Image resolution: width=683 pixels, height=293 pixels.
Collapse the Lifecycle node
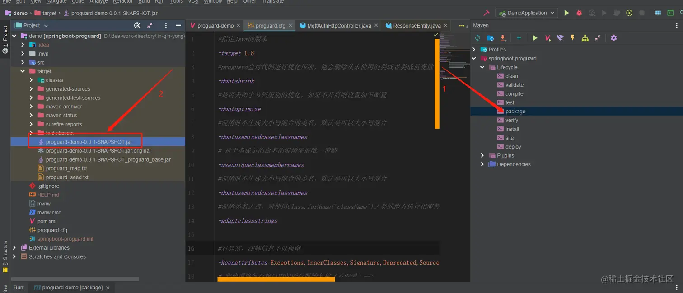482,67
